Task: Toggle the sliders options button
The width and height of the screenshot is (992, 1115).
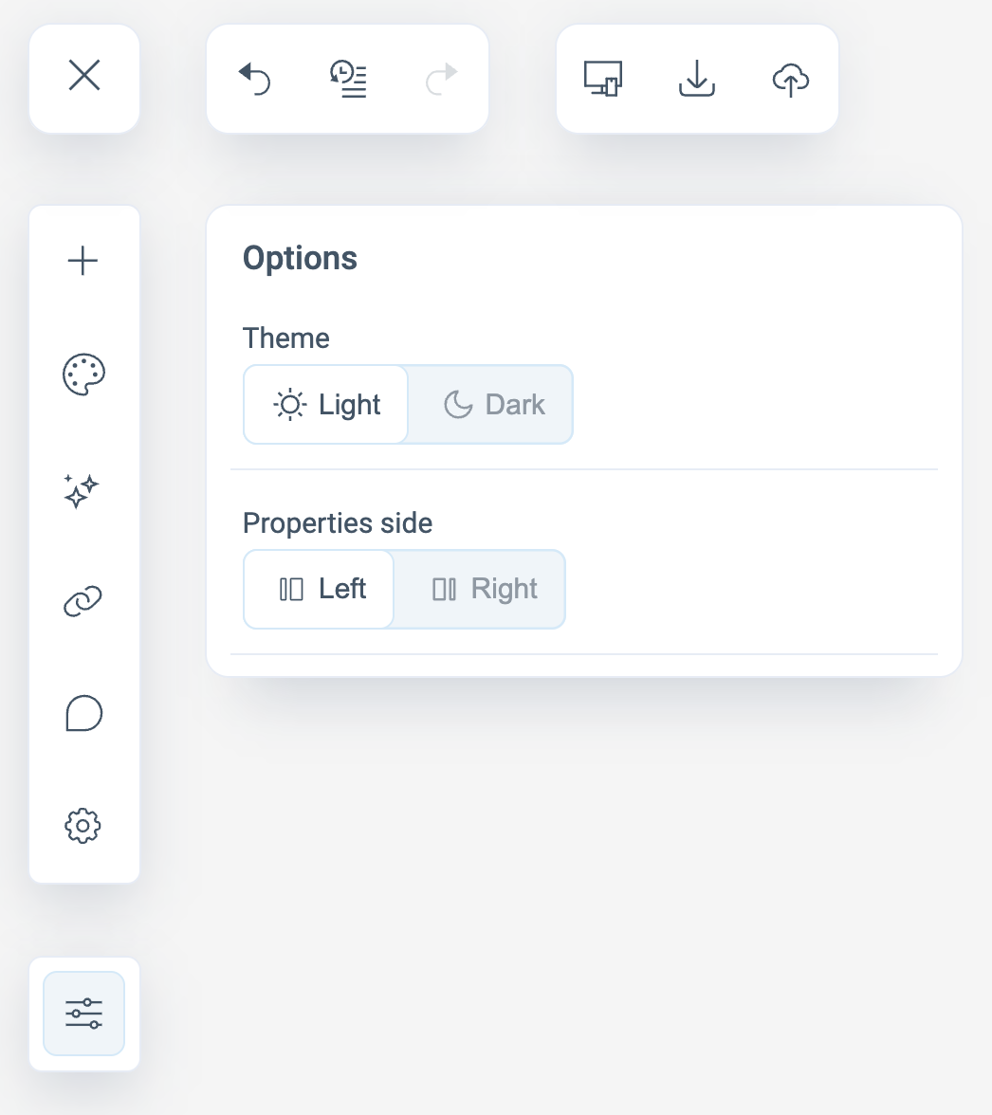Action: 83,1014
